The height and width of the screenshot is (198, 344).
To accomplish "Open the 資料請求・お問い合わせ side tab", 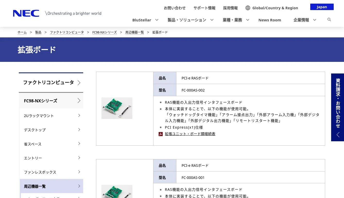I will coord(338,107).
